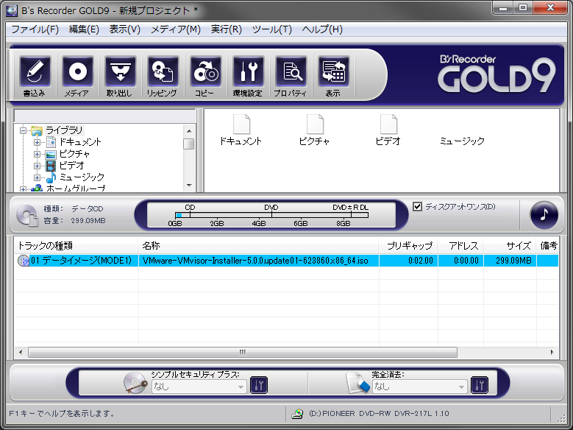Open the 表示(V) menu
Image resolution: width=573 pixels, height=430 pixels.
tap(125, 29)
